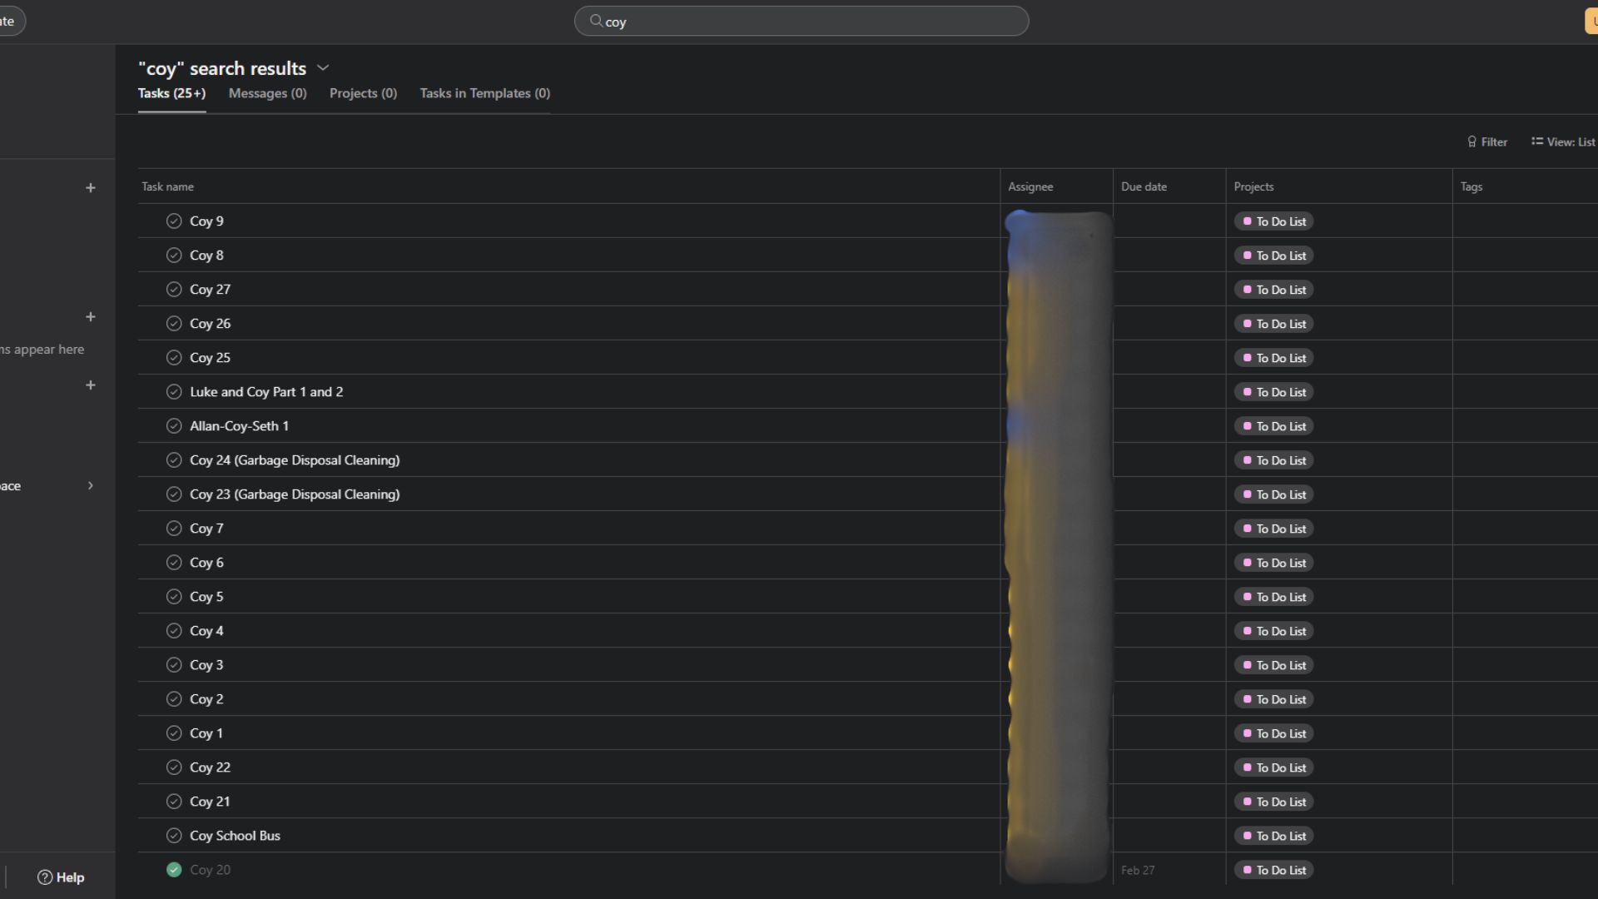1598x899 pixels.
Task: Mark Coy School Bus task complete
Action: tap(174, 836)
